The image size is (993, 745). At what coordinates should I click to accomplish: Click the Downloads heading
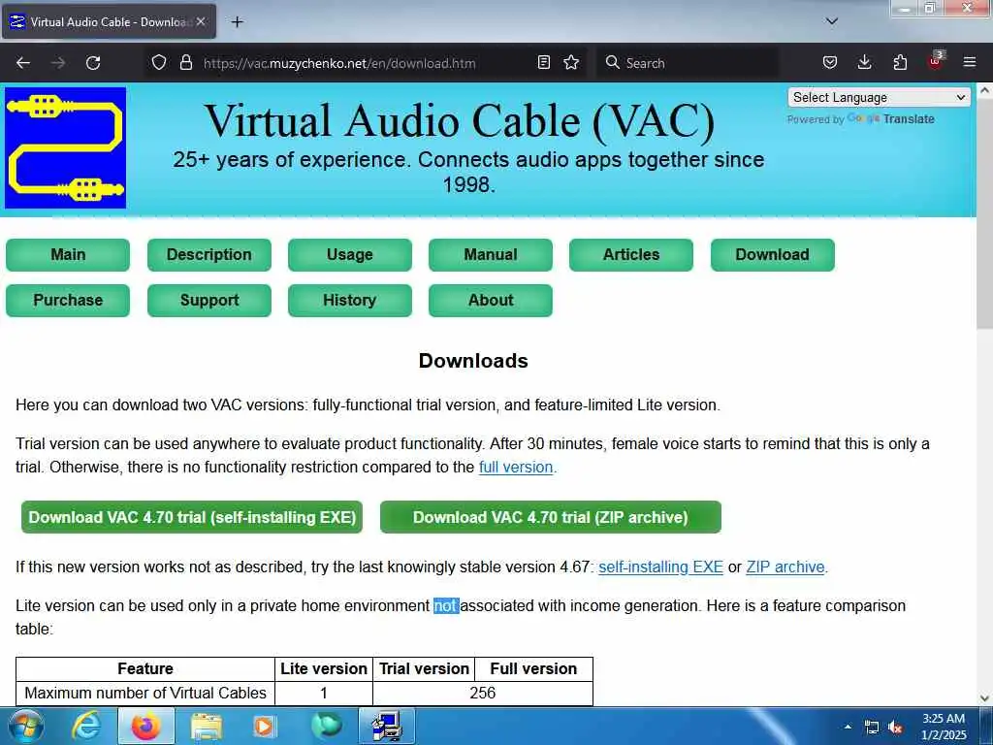[473, 361]
